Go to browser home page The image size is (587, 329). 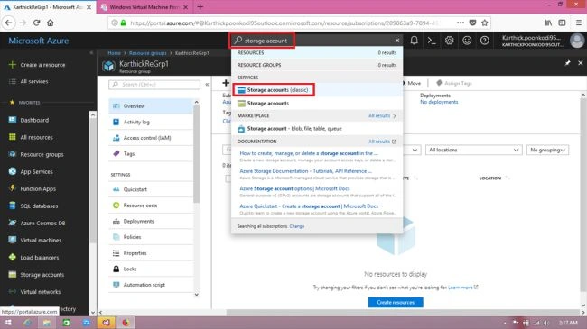point(51,23)
